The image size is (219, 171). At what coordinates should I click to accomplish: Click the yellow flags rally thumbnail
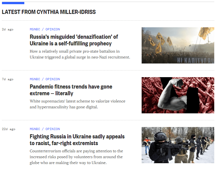coord(178,45)
